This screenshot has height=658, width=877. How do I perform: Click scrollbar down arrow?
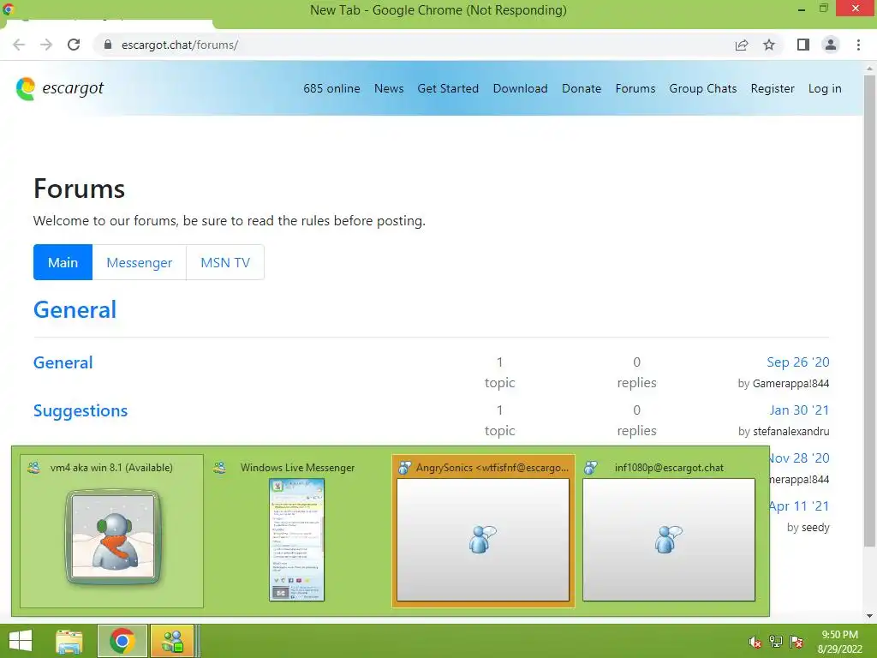pos(869,616)
